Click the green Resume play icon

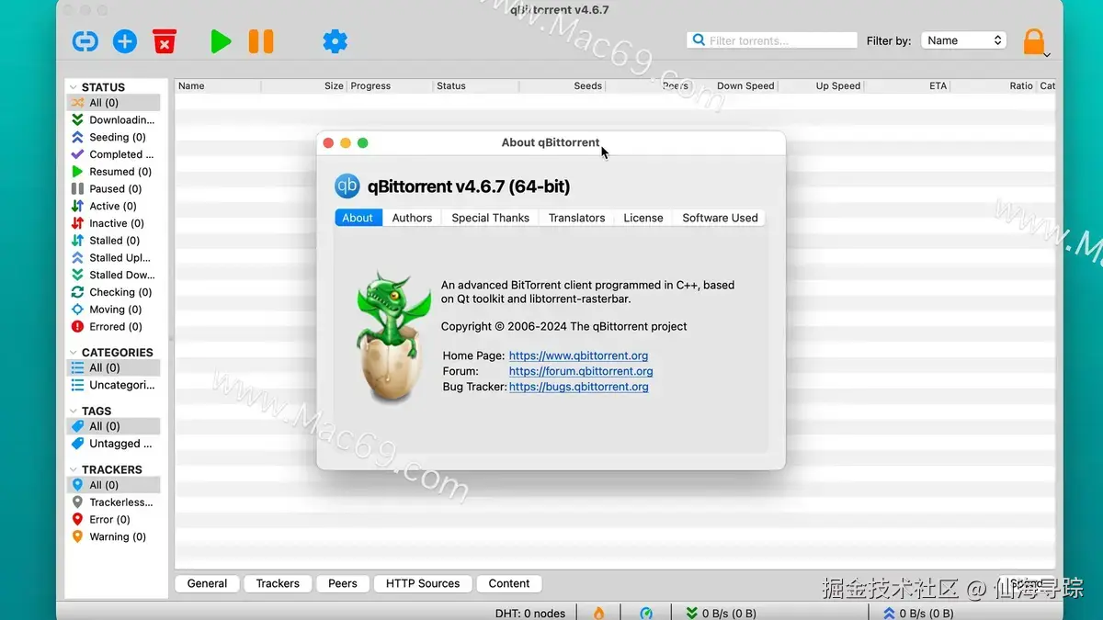[x=221, y=40]
